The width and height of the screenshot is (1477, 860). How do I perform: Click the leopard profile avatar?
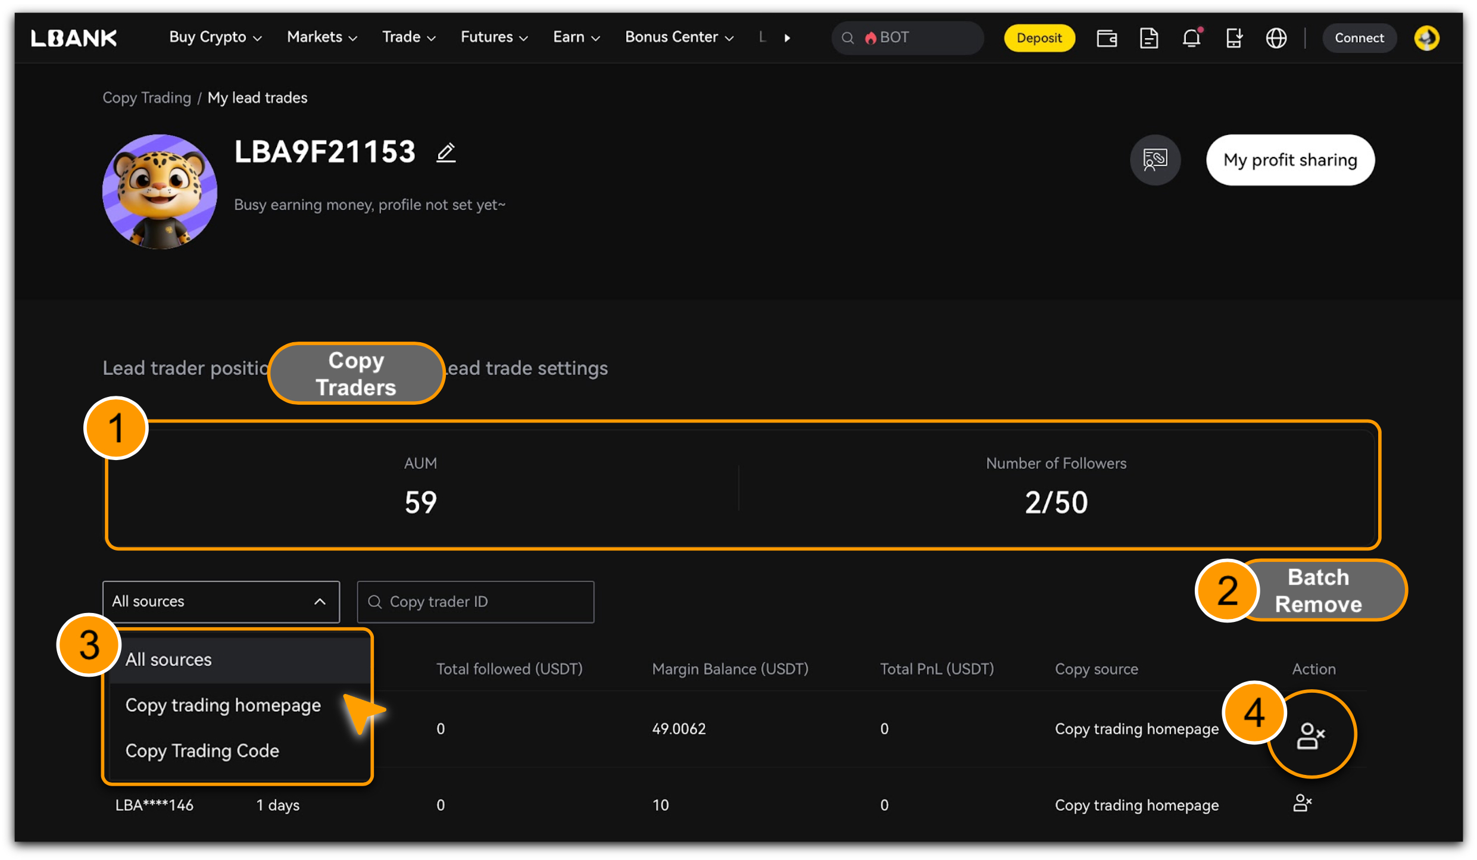click(x=160, y=191)
